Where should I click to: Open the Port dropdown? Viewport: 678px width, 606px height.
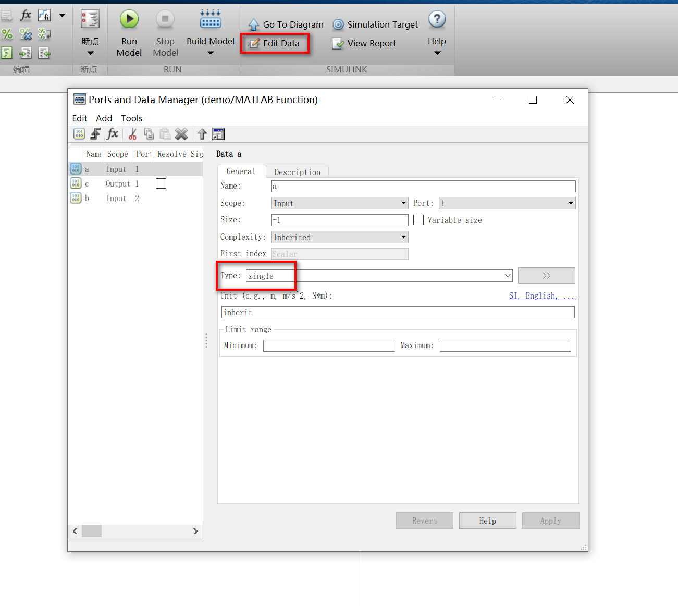click(507, 203)
